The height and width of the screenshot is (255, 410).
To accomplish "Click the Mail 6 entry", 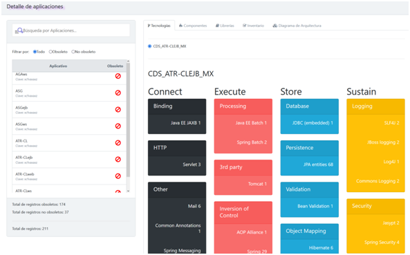I will 194,206.
